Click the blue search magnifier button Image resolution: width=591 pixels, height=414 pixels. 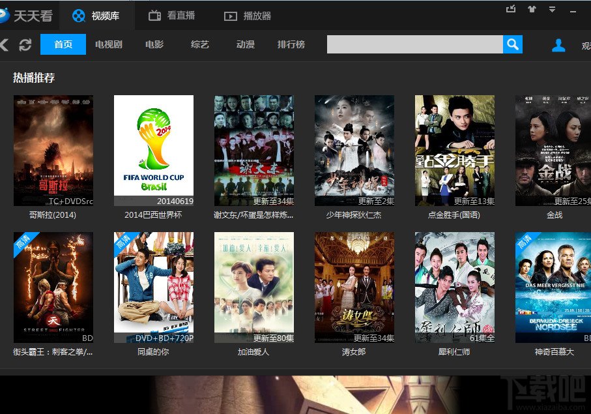click(513, 44)
